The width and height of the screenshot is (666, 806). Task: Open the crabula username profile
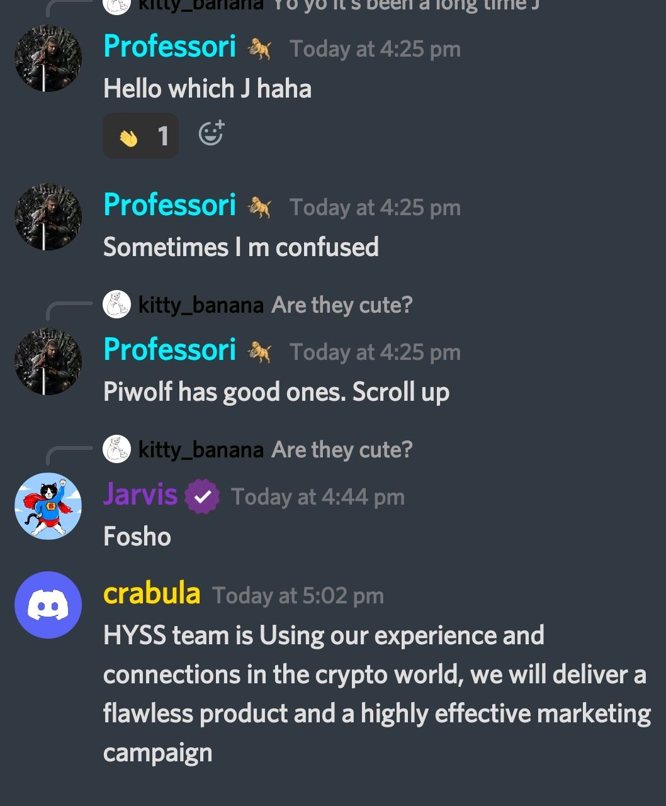click(152, 593)
